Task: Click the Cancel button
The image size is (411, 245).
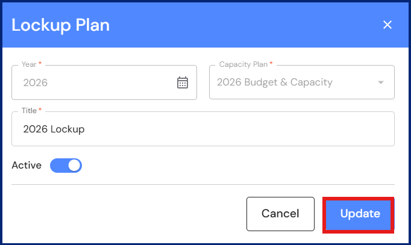Action: point(280,214)
